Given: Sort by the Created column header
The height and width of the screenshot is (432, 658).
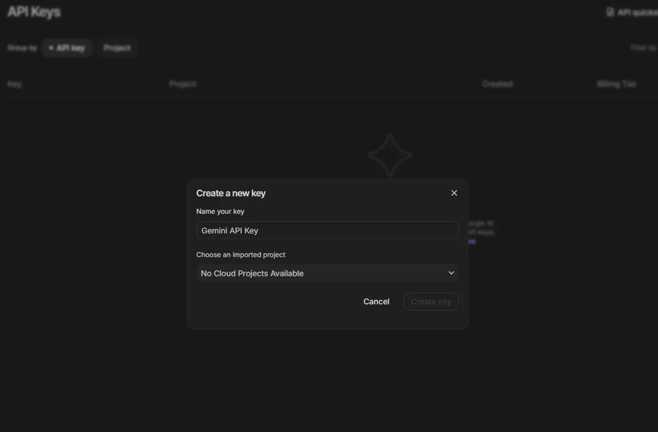Looking at the screenshot, I should [x=497, y=84].
